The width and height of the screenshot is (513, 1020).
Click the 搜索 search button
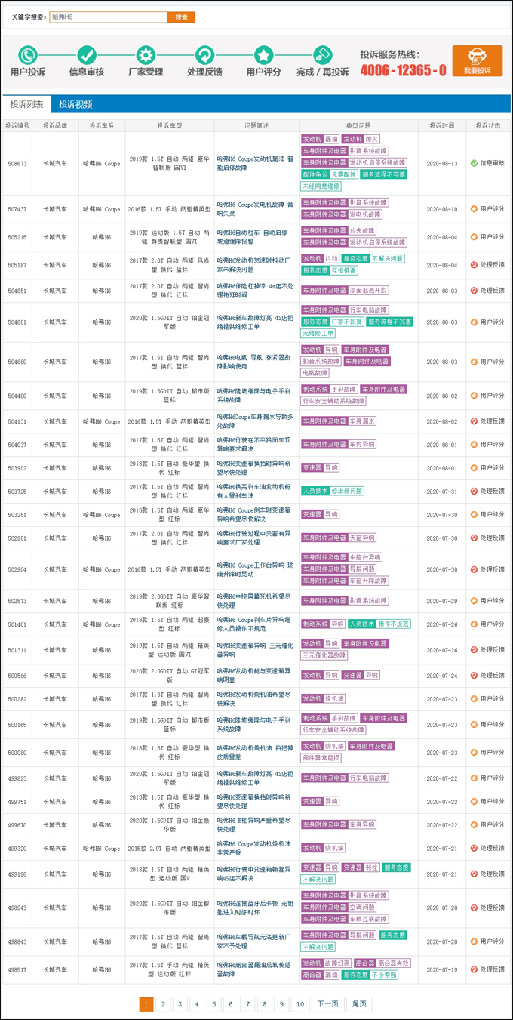[182, 17]
